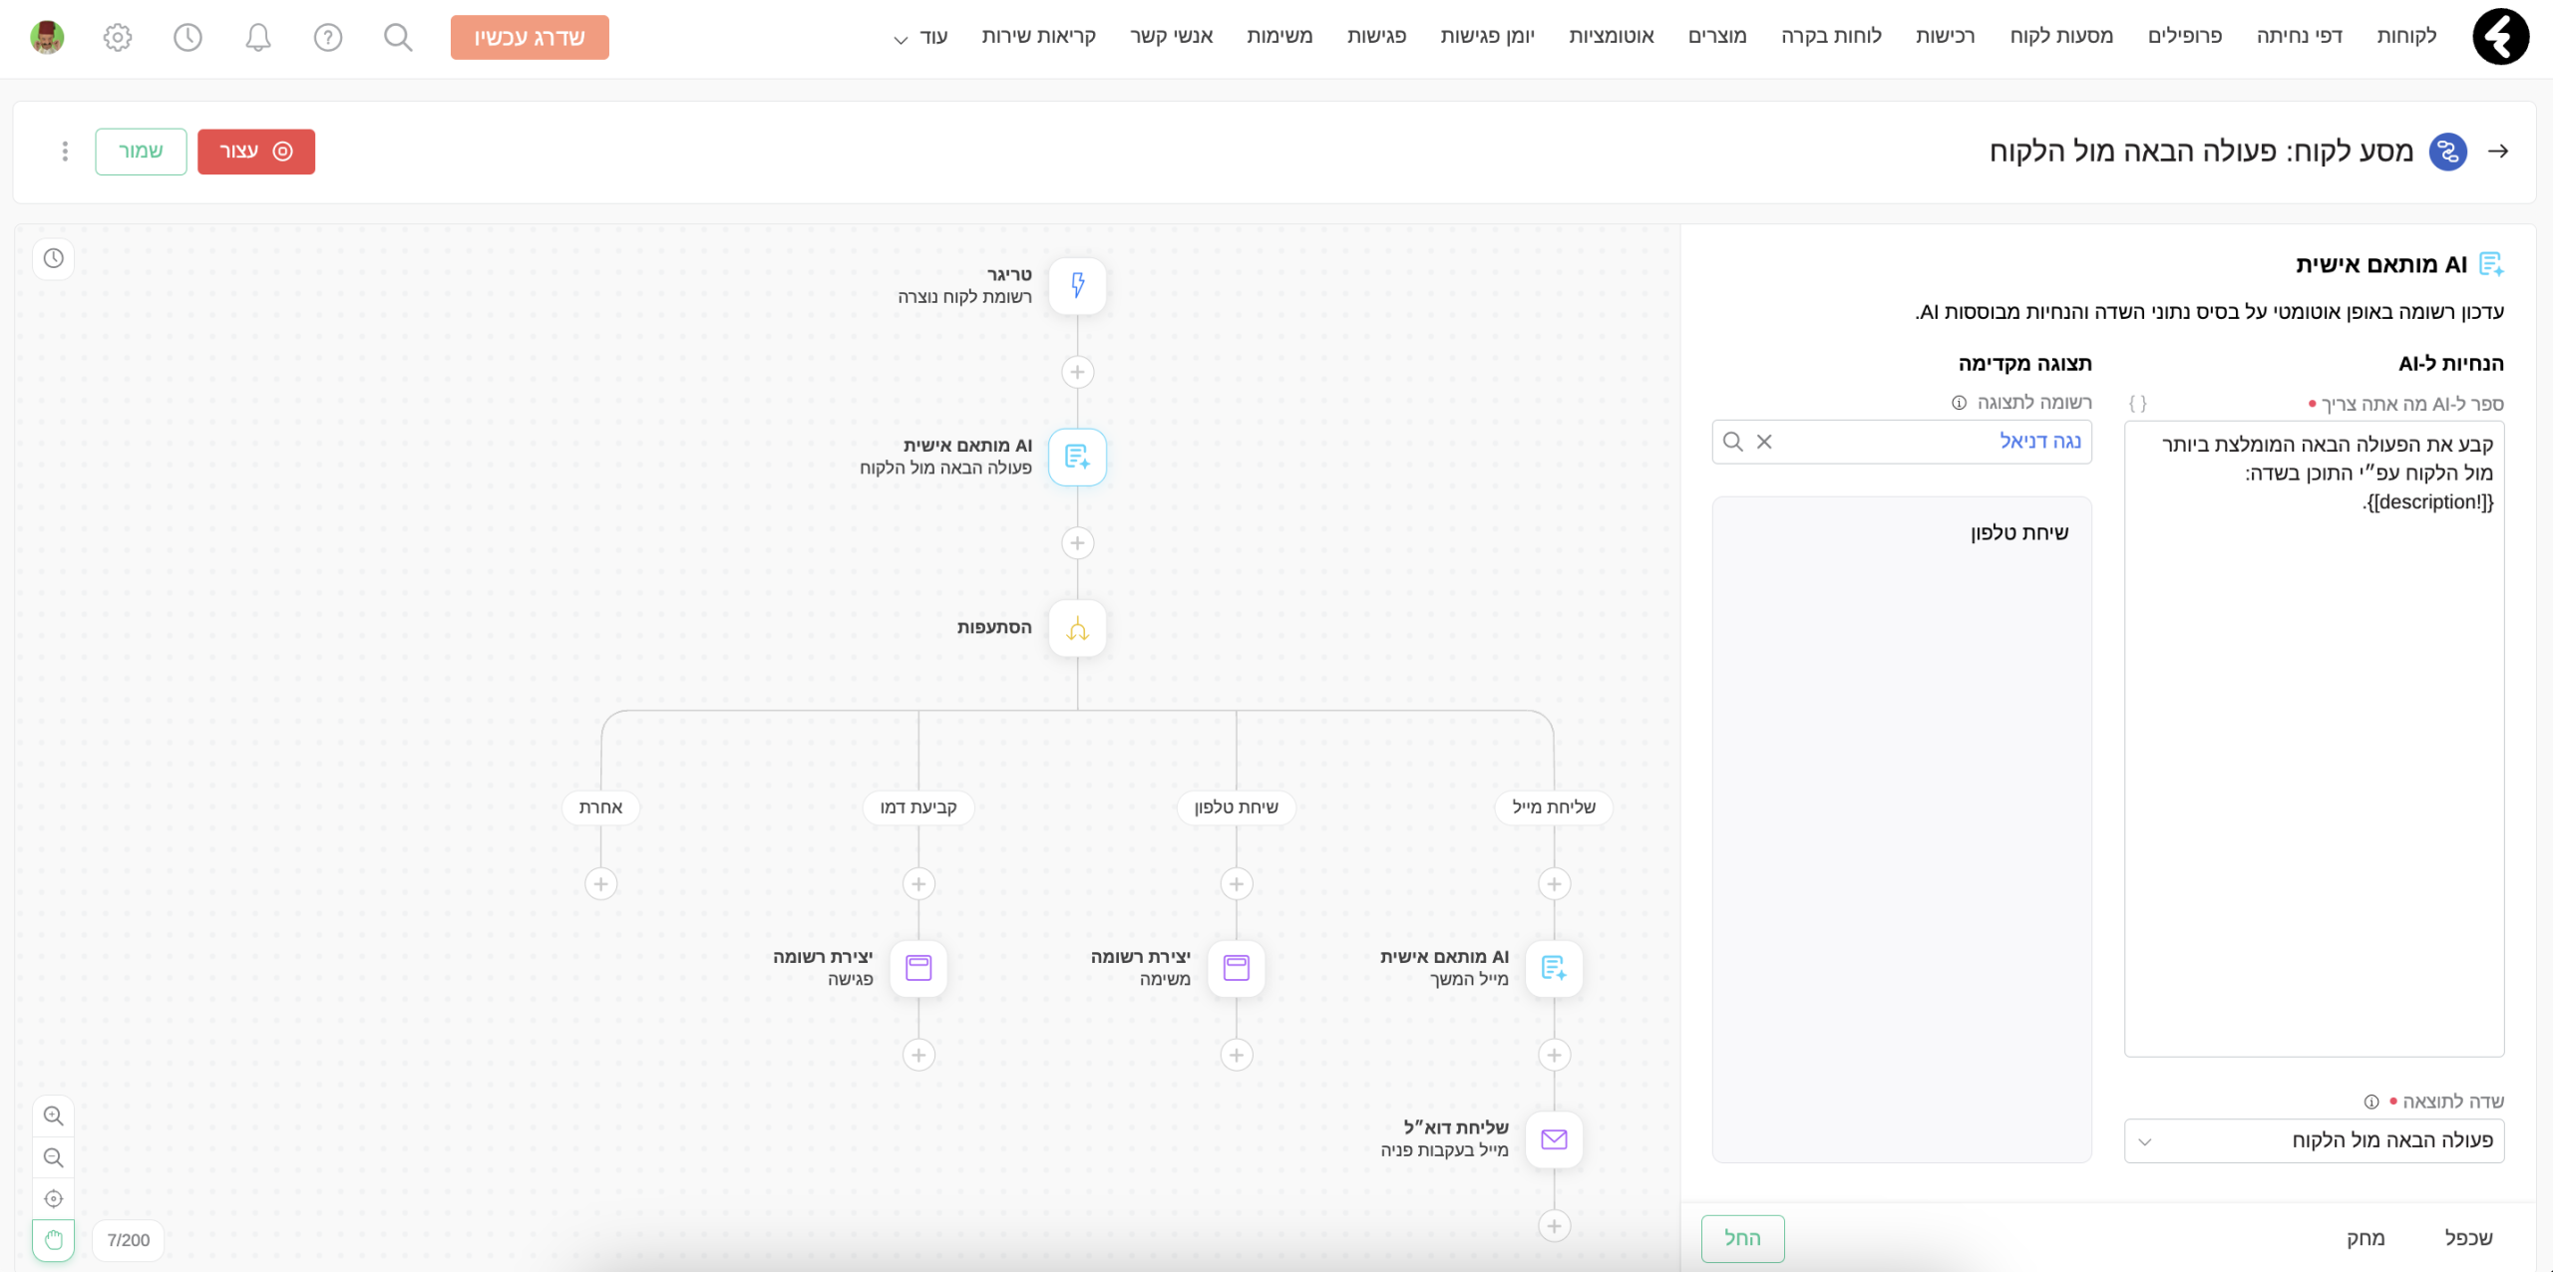Go to אוטומציות menu item

pos(1611,37)
